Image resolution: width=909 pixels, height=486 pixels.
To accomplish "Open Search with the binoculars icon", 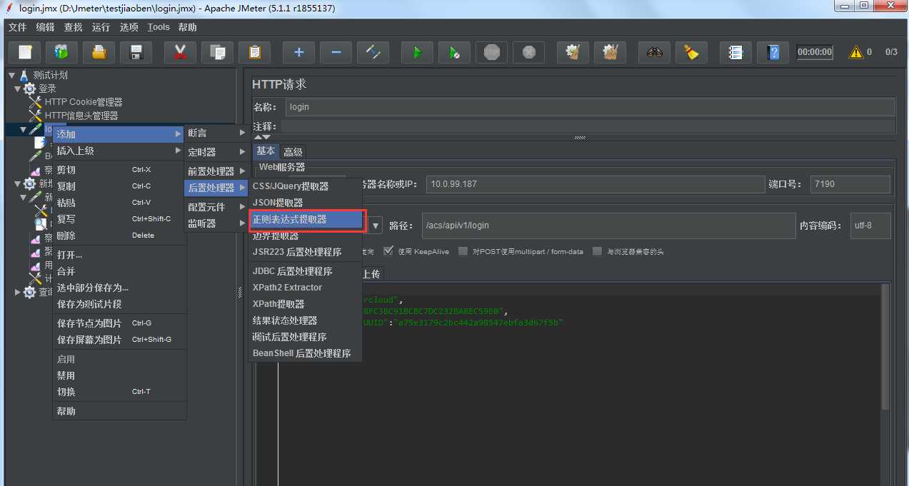I will pyautogui.click(x=655, y=52).
